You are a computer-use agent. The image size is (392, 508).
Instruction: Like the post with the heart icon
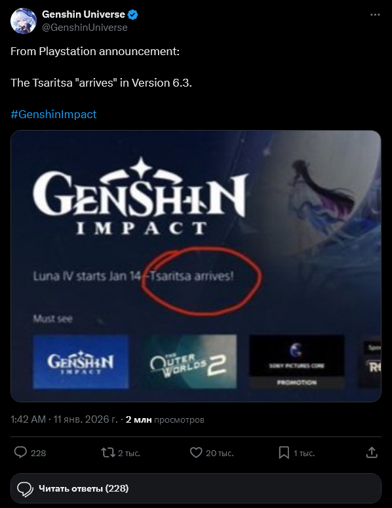196,452
